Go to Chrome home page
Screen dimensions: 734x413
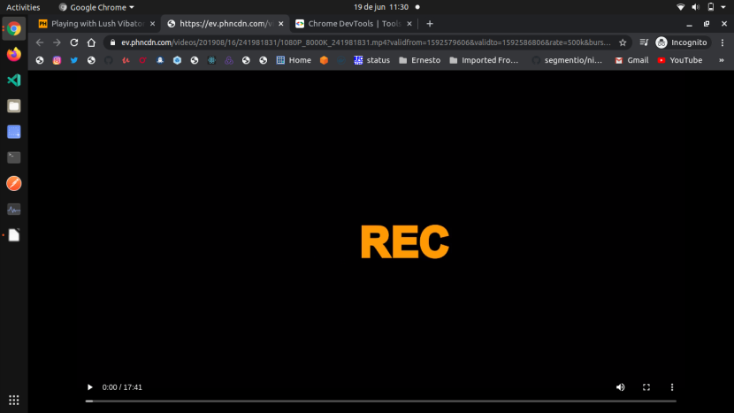click(91, 42)
